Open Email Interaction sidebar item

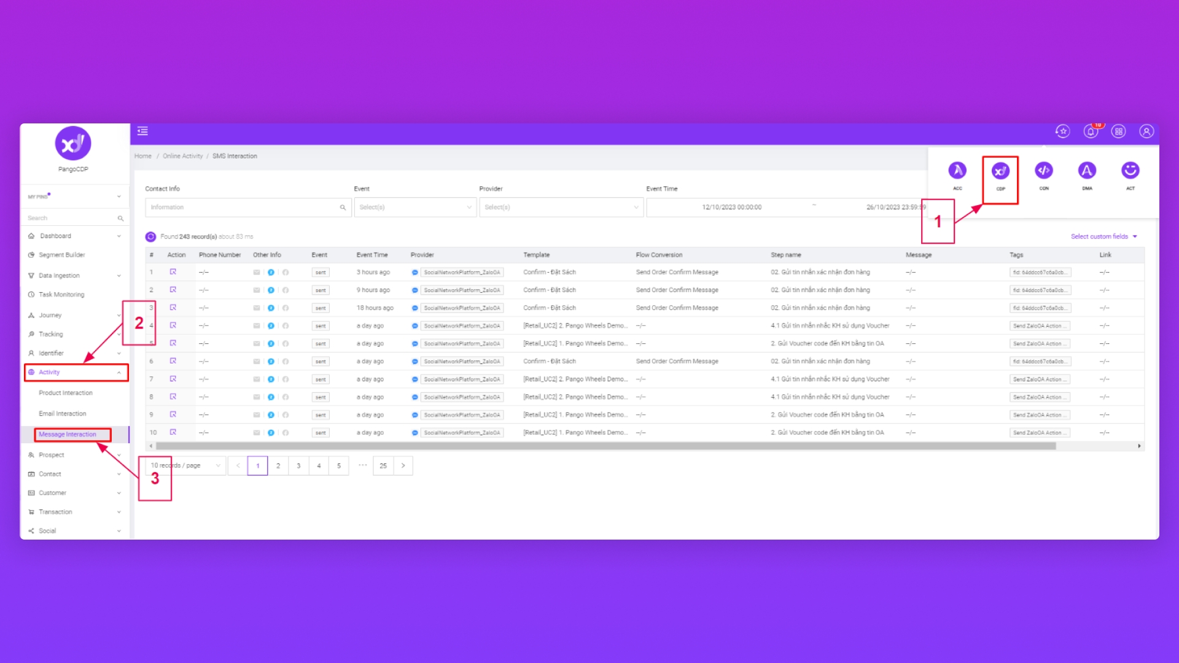[63, 414]
